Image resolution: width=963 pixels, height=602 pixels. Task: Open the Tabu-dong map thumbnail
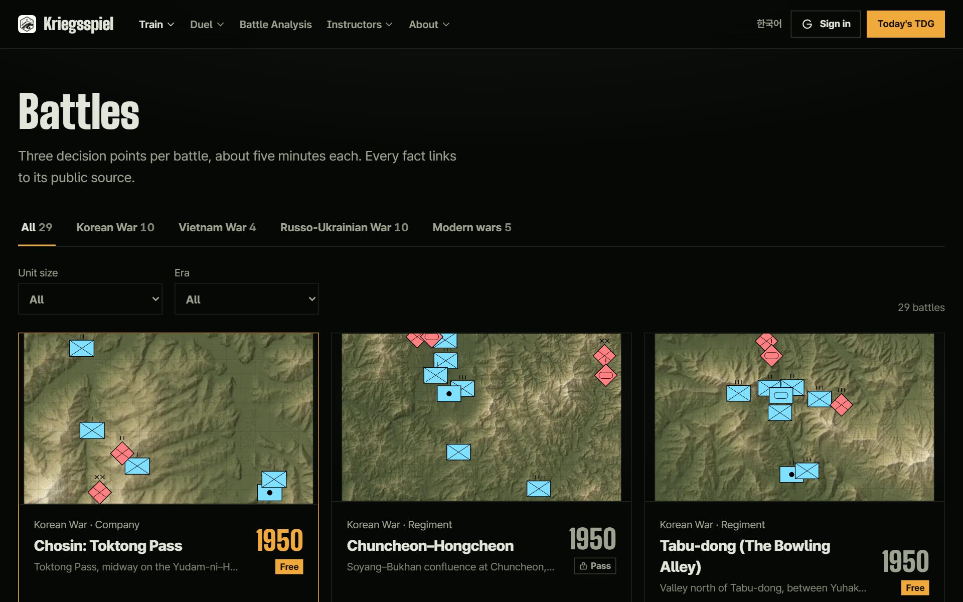click(794, 417)
